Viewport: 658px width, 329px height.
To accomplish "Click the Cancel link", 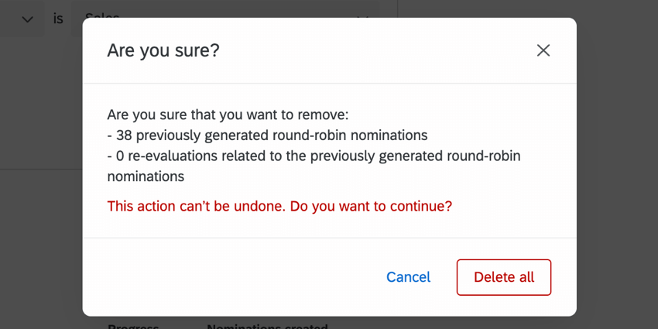I will (x=408, y=277).
